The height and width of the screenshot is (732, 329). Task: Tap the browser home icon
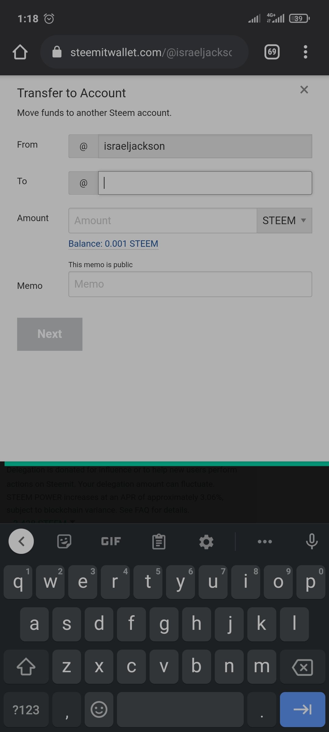tap(20, 52)
